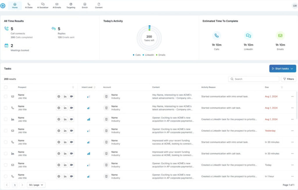Open the more options menu for Yesterday row
Image resolution: width=298 pixels, height=190 pixels.
pos(292,131)
